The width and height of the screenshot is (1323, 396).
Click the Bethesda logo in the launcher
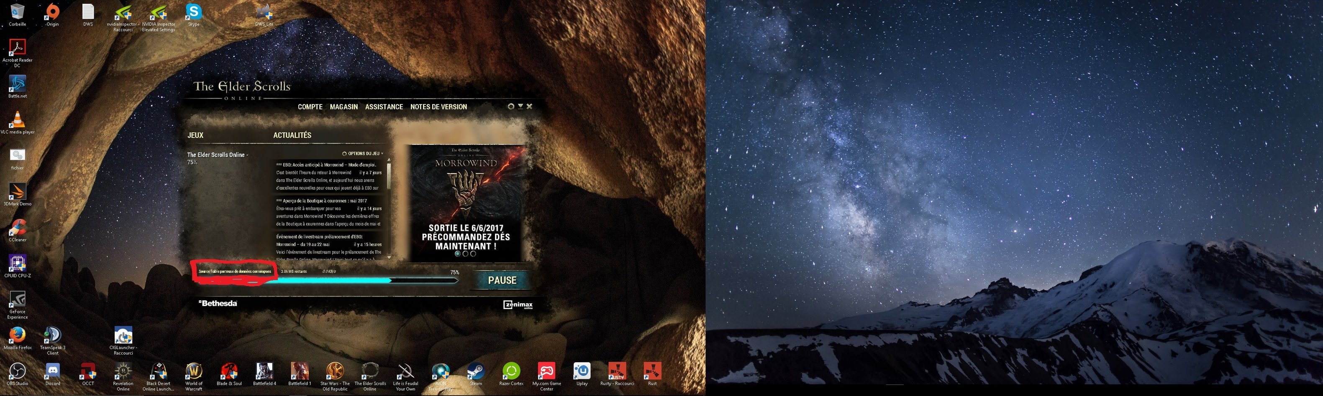click(x=218, y=303)
